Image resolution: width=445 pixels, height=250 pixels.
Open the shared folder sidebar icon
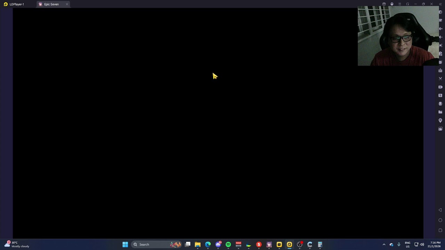(440, 112)
